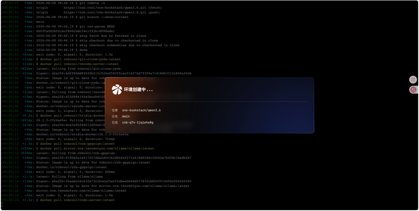Click the terminal cursor at log bottom

[x=2, y=204]
